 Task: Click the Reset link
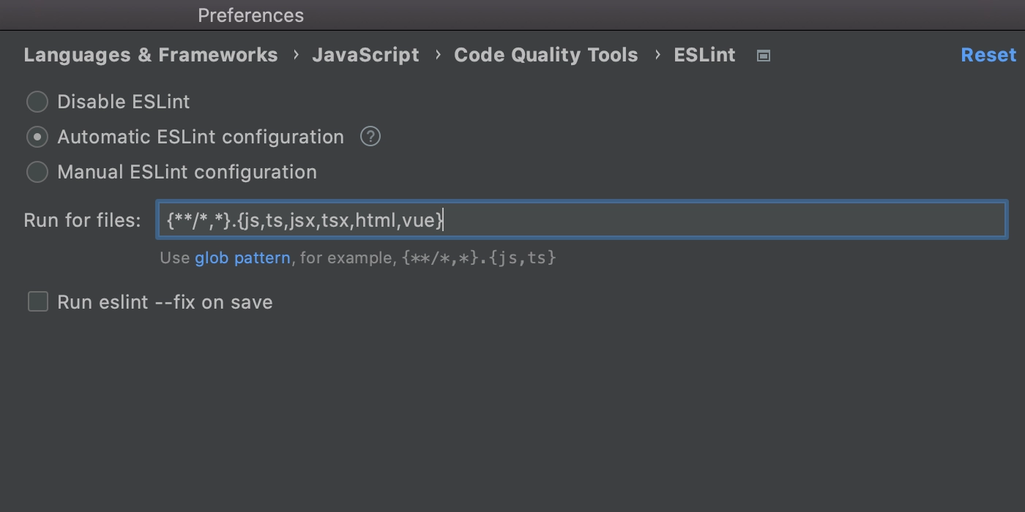[x=988, y=55]
